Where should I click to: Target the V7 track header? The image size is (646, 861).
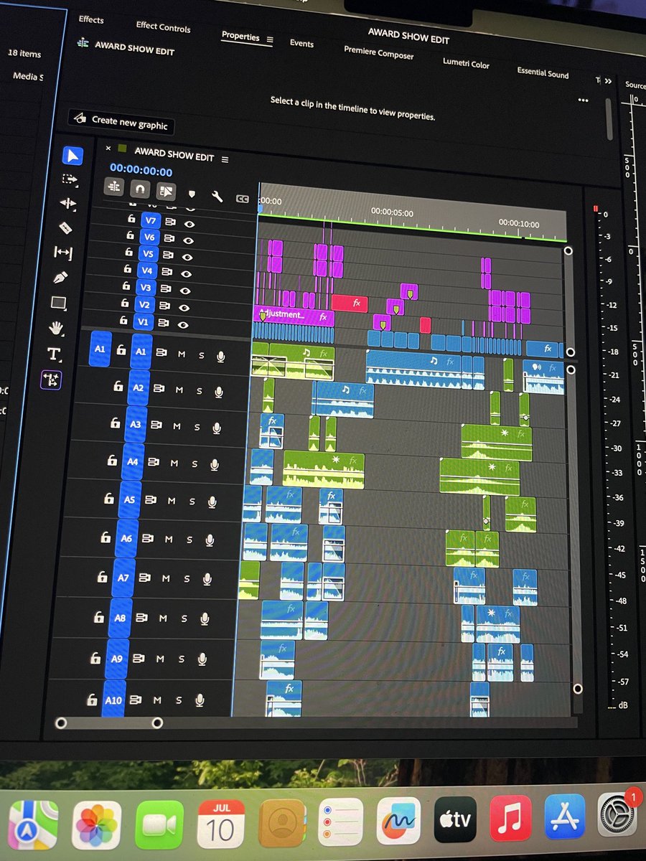[151, 220]
